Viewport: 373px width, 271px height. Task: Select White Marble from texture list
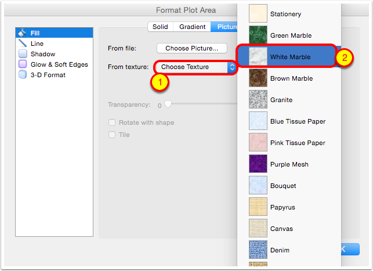point(290,57)
